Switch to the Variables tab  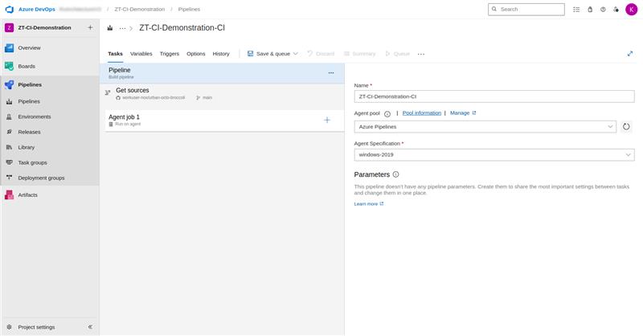[x=141, y=54]
